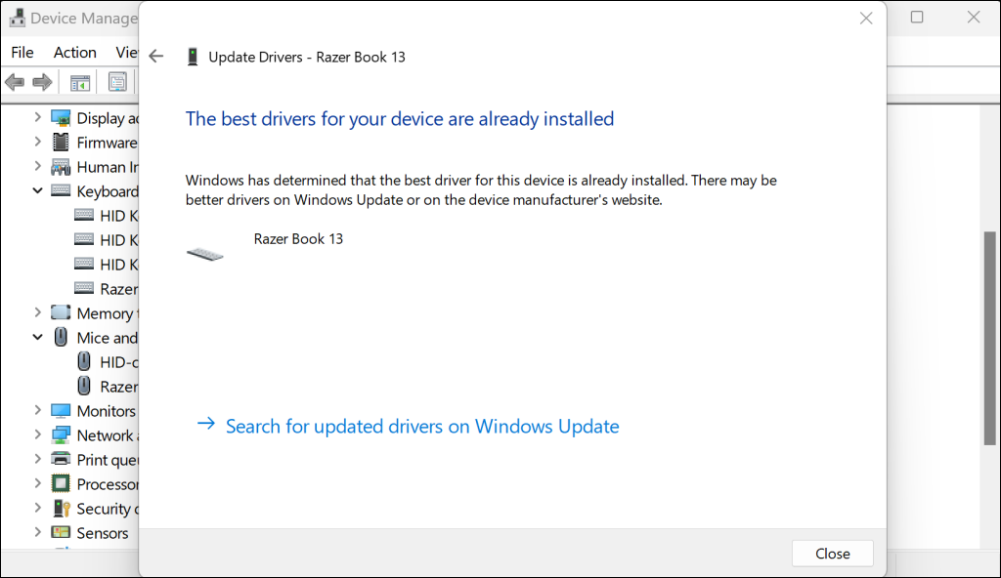
Task: Open the Action menu
Action: coord(74,53)
